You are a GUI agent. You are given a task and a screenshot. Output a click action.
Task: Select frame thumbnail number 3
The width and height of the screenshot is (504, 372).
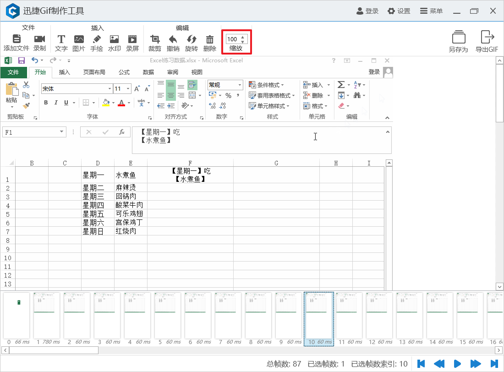[x=107, y=316]
